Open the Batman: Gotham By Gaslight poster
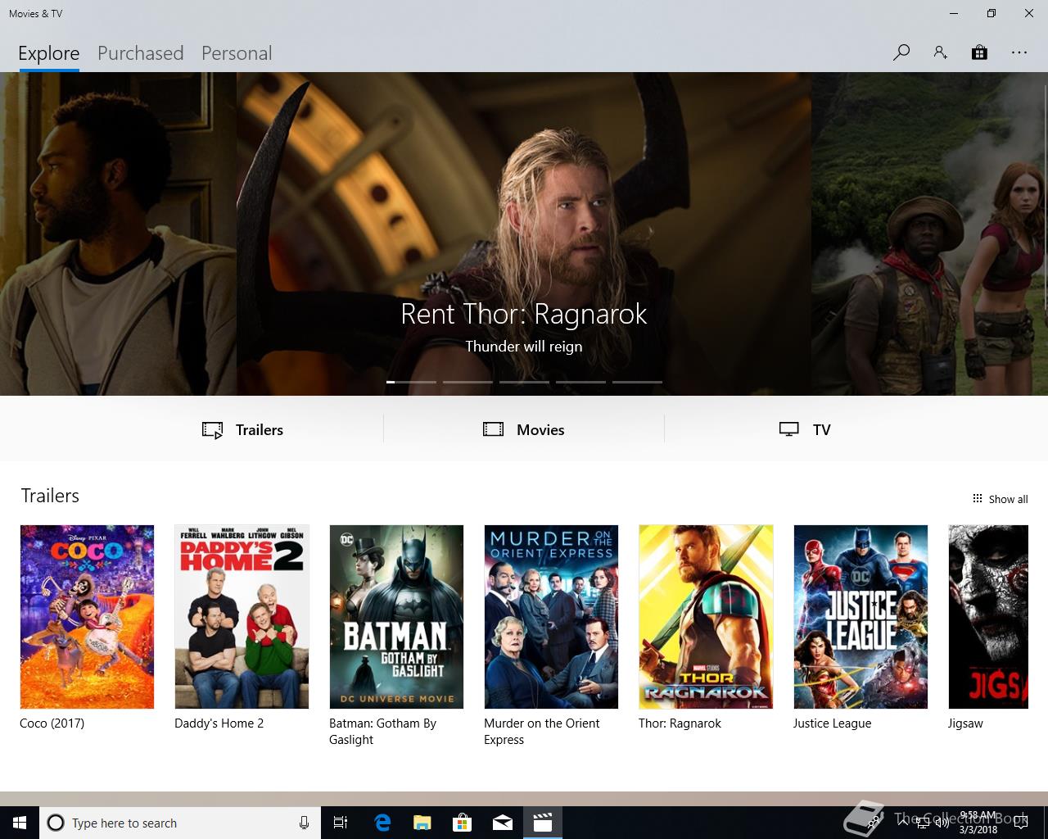This screenshot has width=1048, height=839. [396, 617]
